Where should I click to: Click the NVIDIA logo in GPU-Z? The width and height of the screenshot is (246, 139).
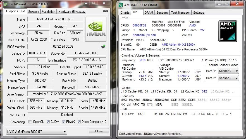click(96, 29)
